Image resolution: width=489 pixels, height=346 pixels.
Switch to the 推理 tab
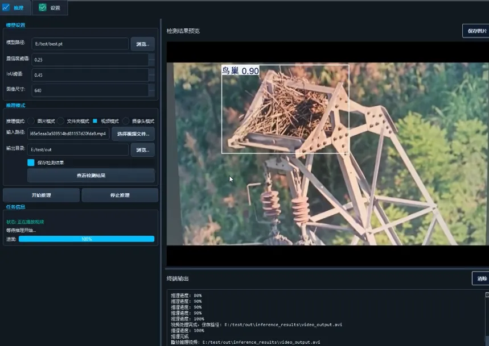(x=15, y=7)
